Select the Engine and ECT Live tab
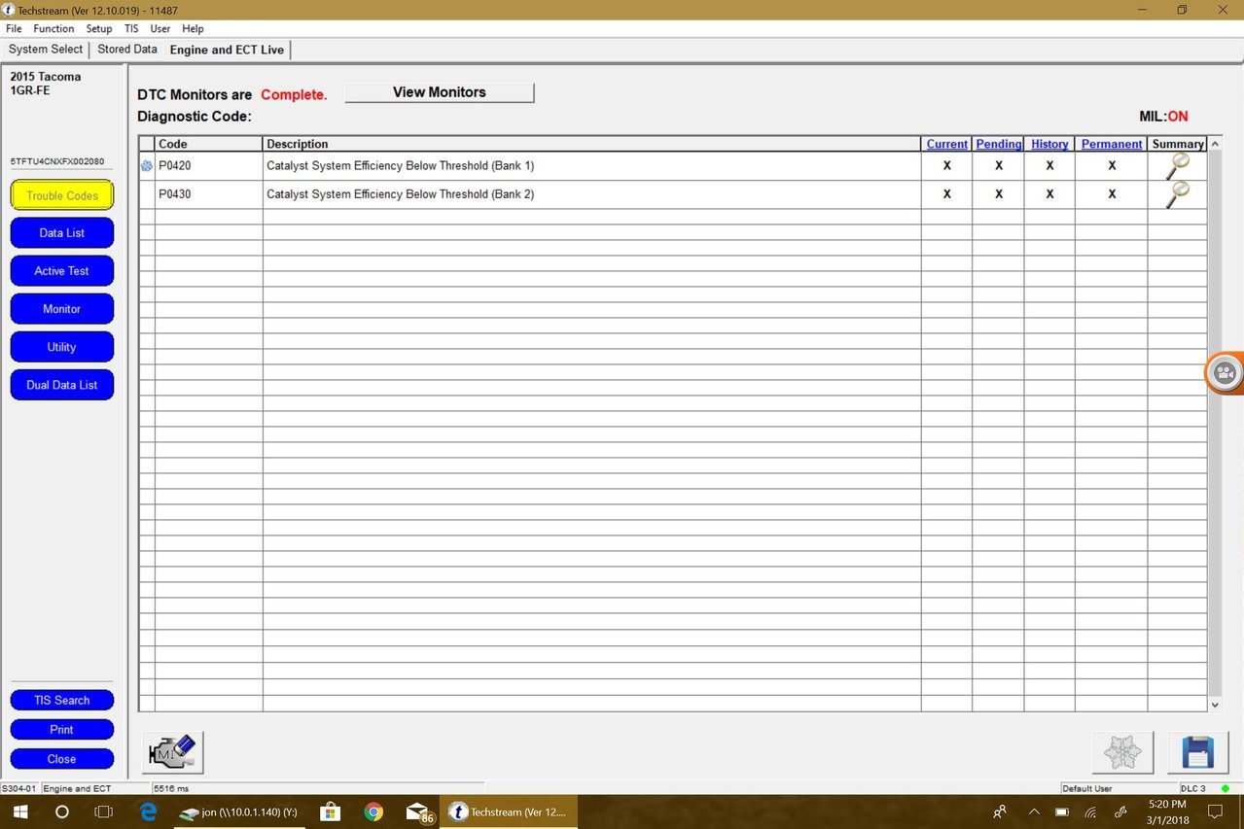1244x829 pixels. tap(227, 50)
